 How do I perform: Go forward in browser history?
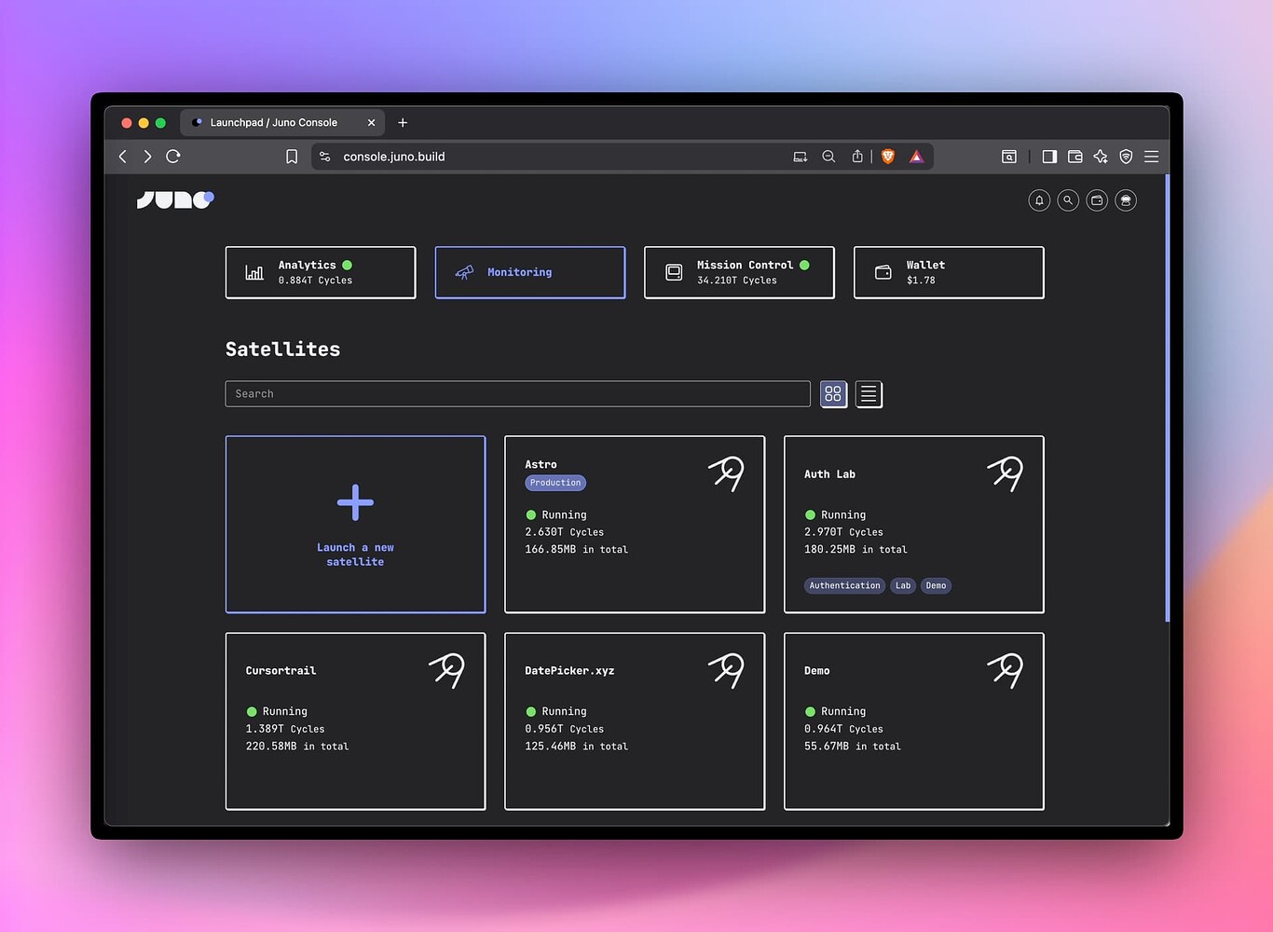[x=147, y=157]
